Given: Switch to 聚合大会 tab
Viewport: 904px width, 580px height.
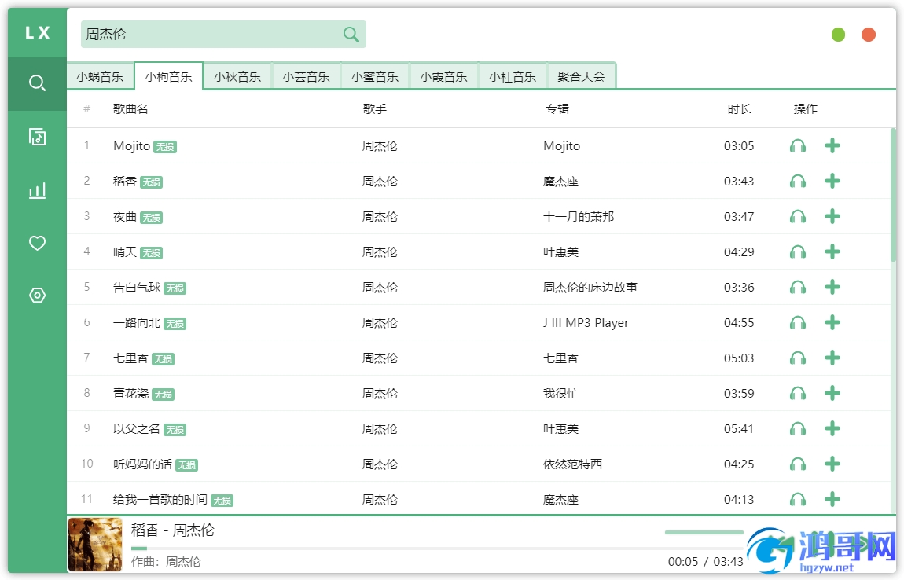Looking at the screenshot, I should pyautogui.click(x=581, y=77).
